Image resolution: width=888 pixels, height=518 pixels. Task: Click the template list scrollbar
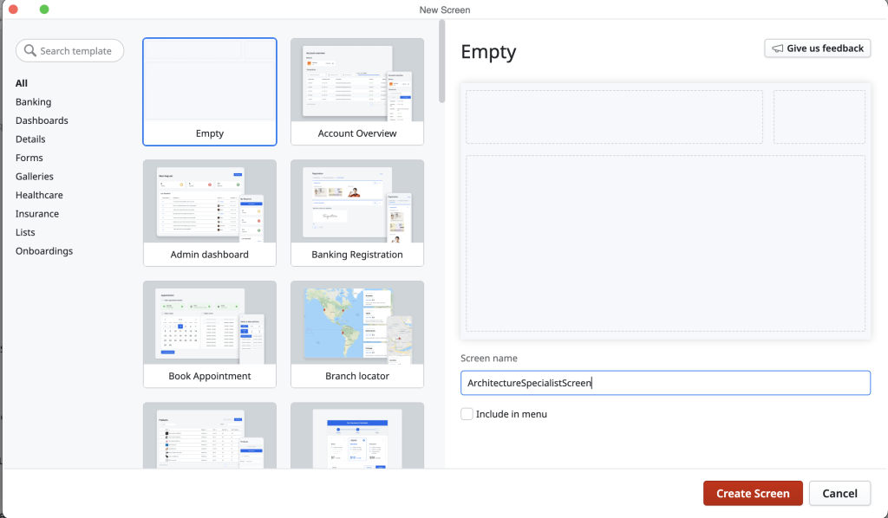pyautogui.click(x=441, y=62)
